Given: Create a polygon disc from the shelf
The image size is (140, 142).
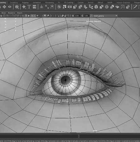Looking at the screenshot, I should pos(10,7).
